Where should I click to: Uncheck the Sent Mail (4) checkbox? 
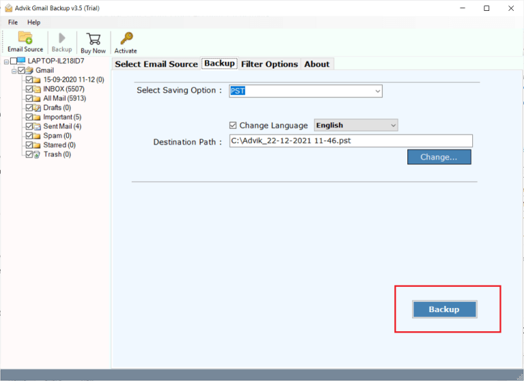tap(29, 127)
